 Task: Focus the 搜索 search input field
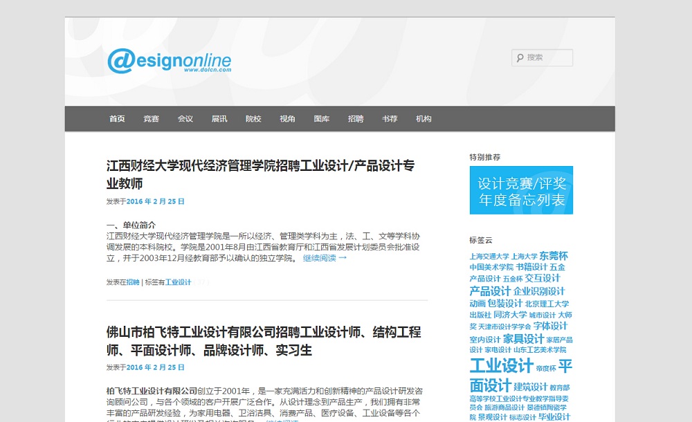tap(542, 58)
